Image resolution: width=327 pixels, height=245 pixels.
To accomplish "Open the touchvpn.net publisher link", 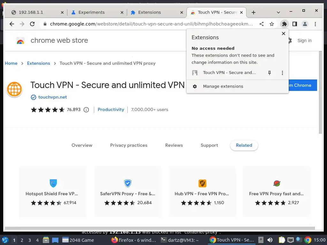I will coord(52,97).
